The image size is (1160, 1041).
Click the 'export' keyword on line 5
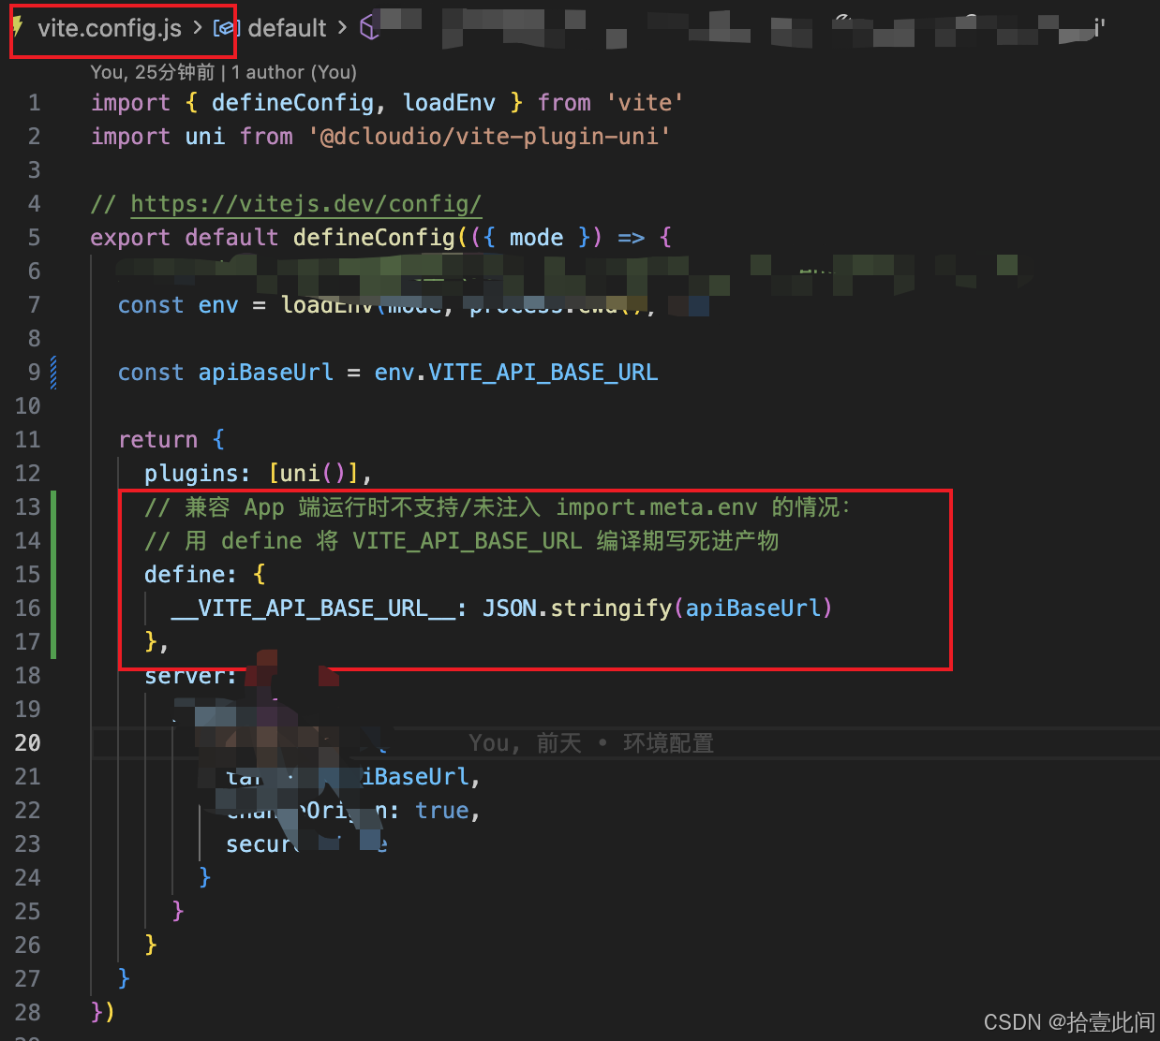(x=130, y=238)
